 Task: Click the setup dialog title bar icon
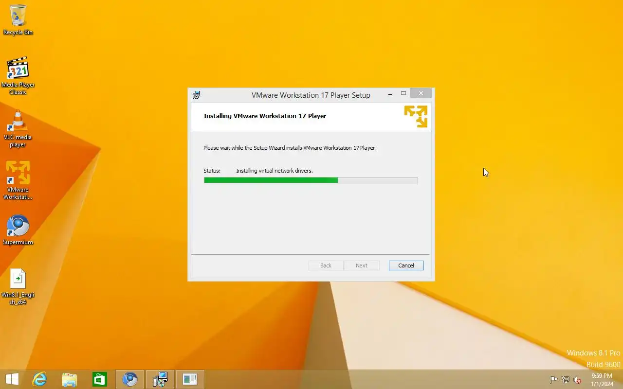[x=197, y=95]
